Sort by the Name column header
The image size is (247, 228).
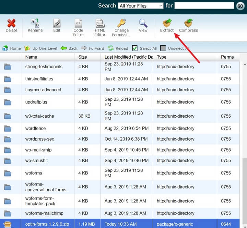point(31,57)
